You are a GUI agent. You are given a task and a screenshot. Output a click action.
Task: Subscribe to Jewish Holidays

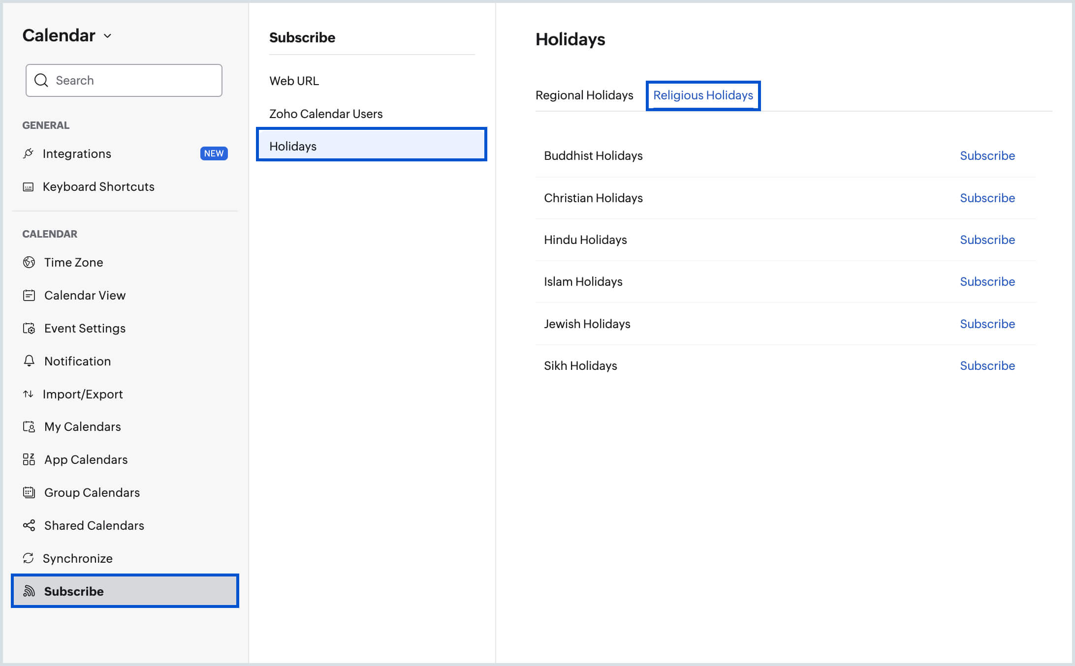pos(987,324)
